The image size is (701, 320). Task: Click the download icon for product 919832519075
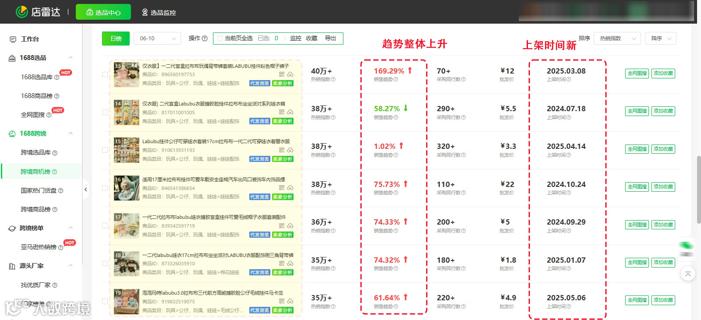290,301
